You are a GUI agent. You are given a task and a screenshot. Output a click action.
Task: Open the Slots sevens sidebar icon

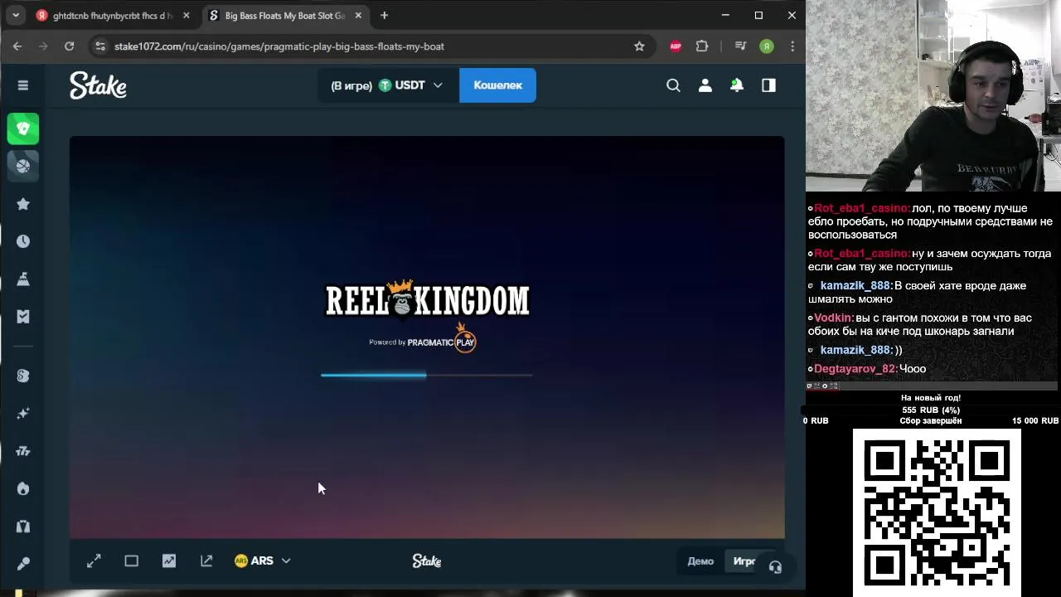(23, 451)
